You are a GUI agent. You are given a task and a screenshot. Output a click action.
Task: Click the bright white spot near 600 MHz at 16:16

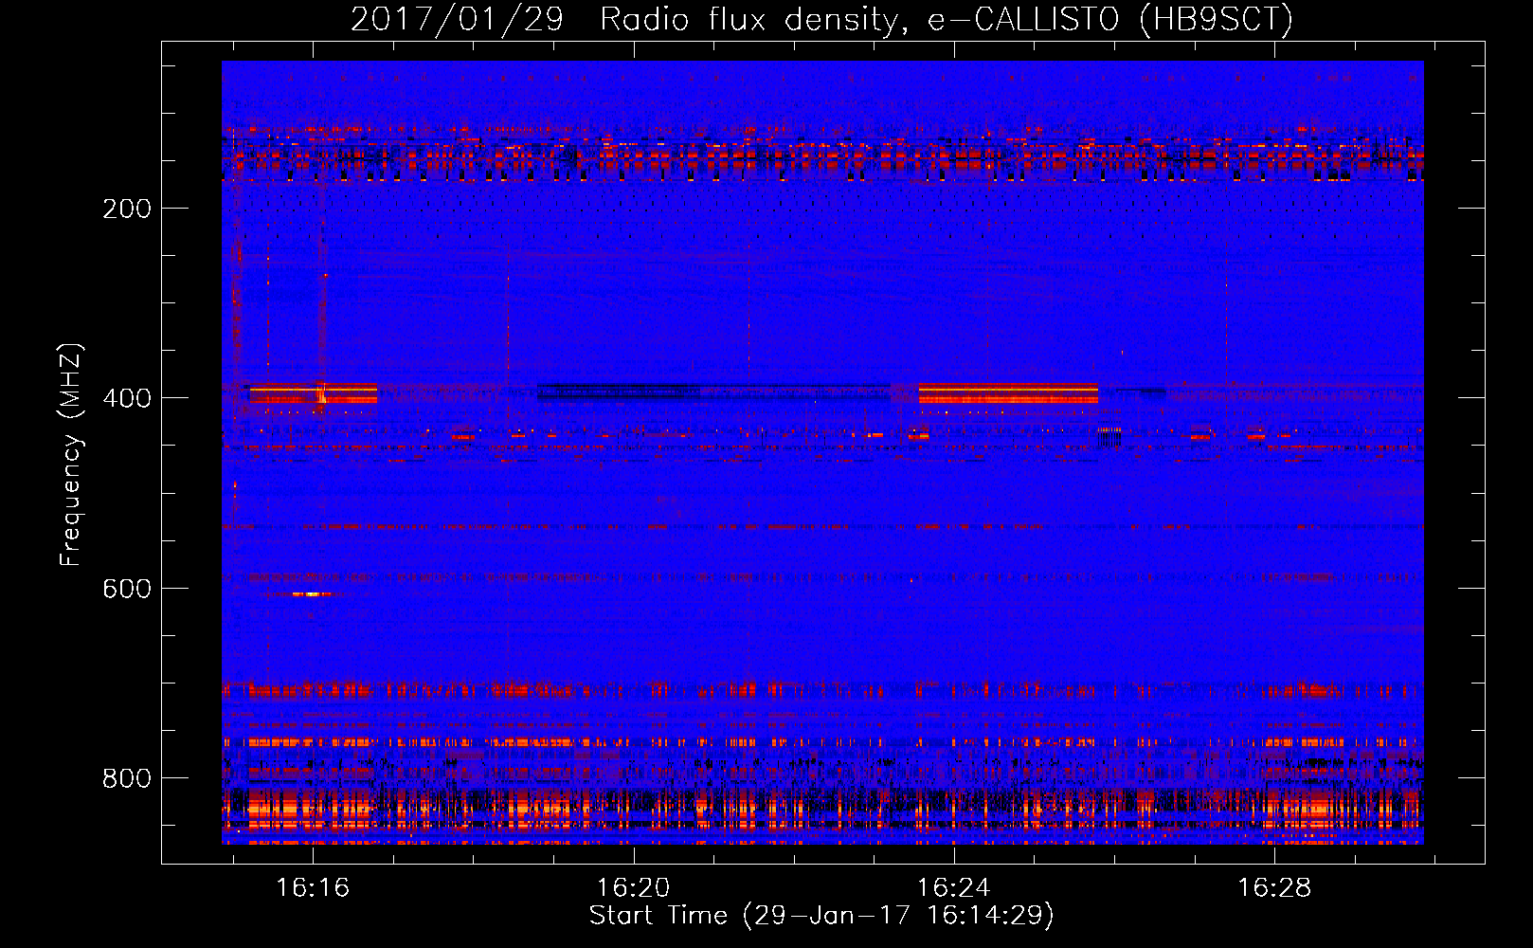click(312, 594)
